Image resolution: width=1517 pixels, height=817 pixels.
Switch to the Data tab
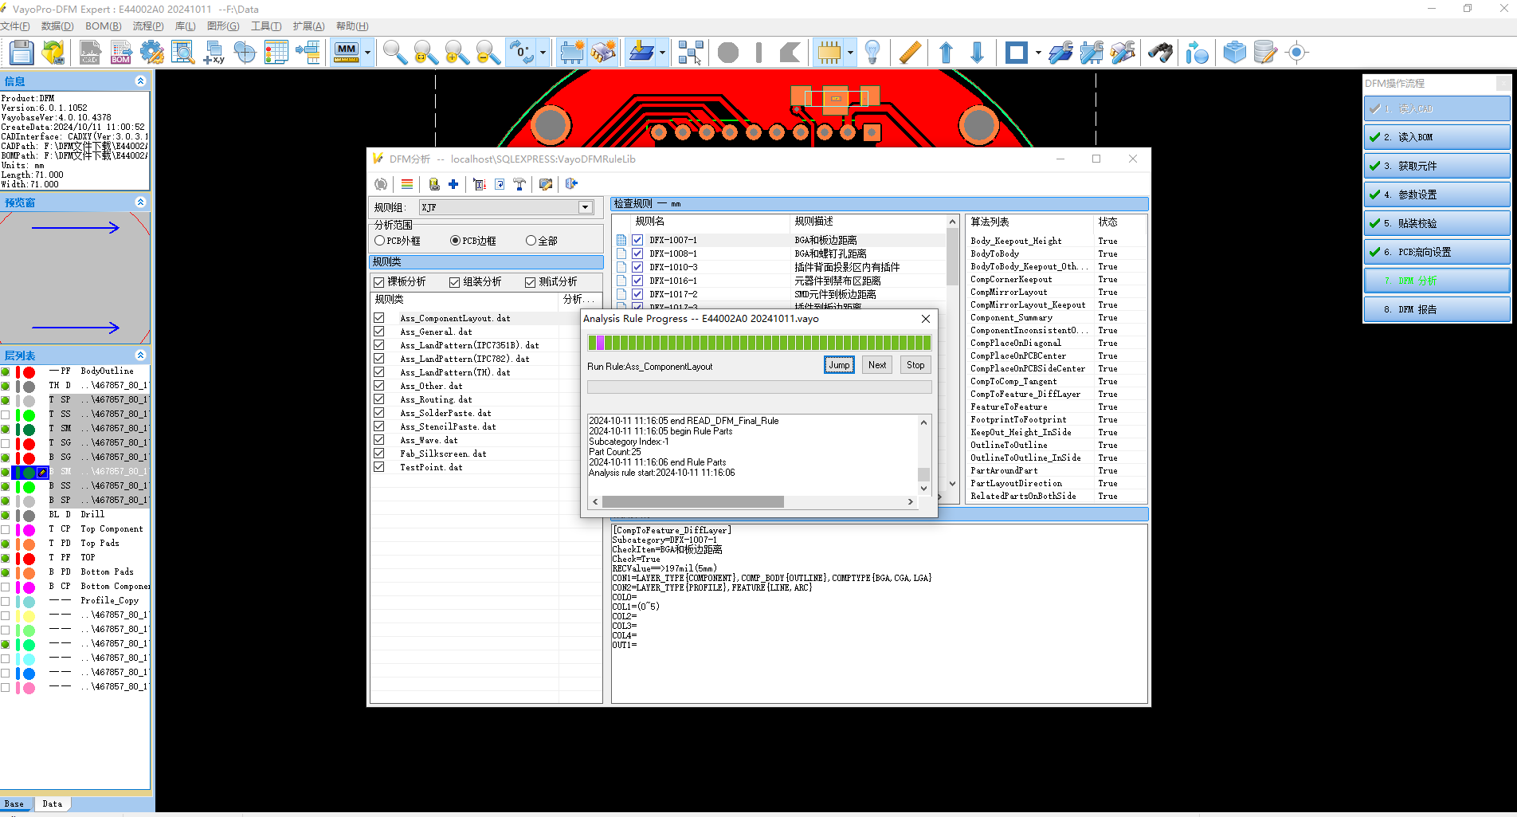tap(53, 803)
